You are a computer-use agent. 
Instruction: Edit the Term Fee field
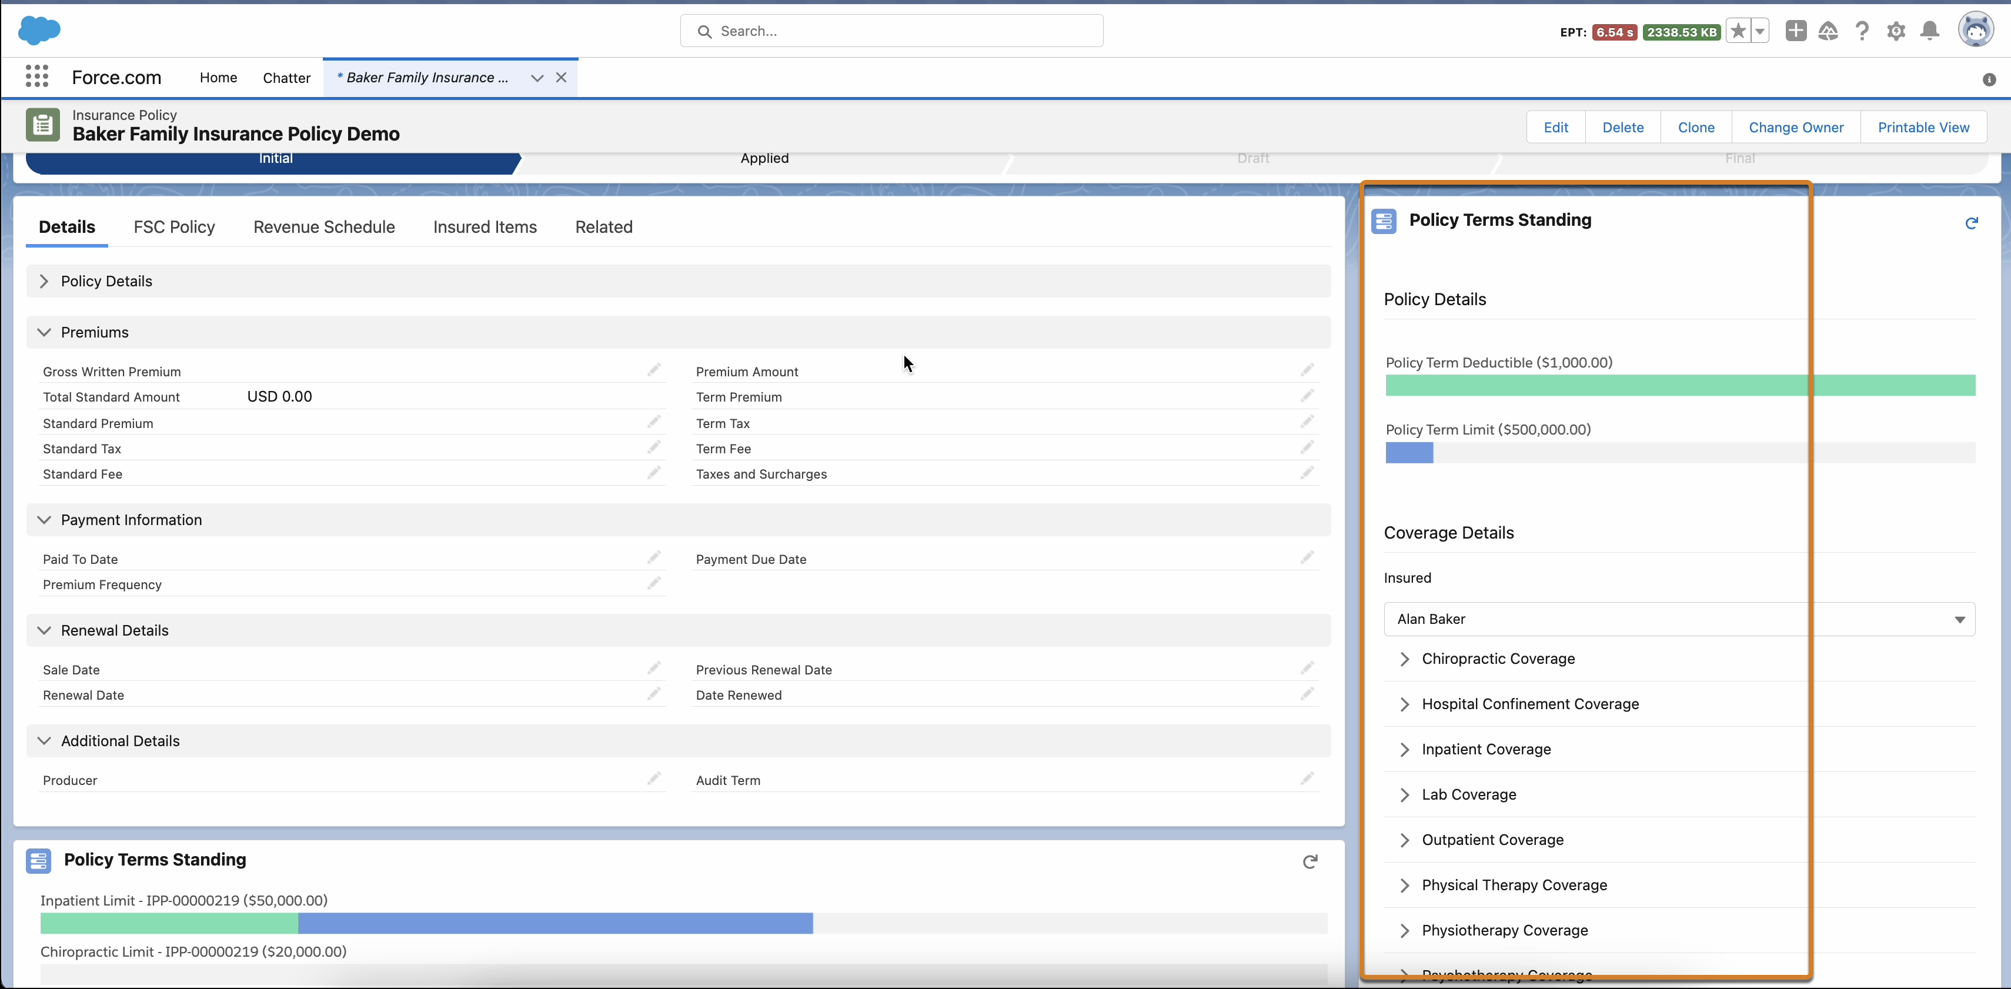pyautogui.click(x=1307, y=447)
